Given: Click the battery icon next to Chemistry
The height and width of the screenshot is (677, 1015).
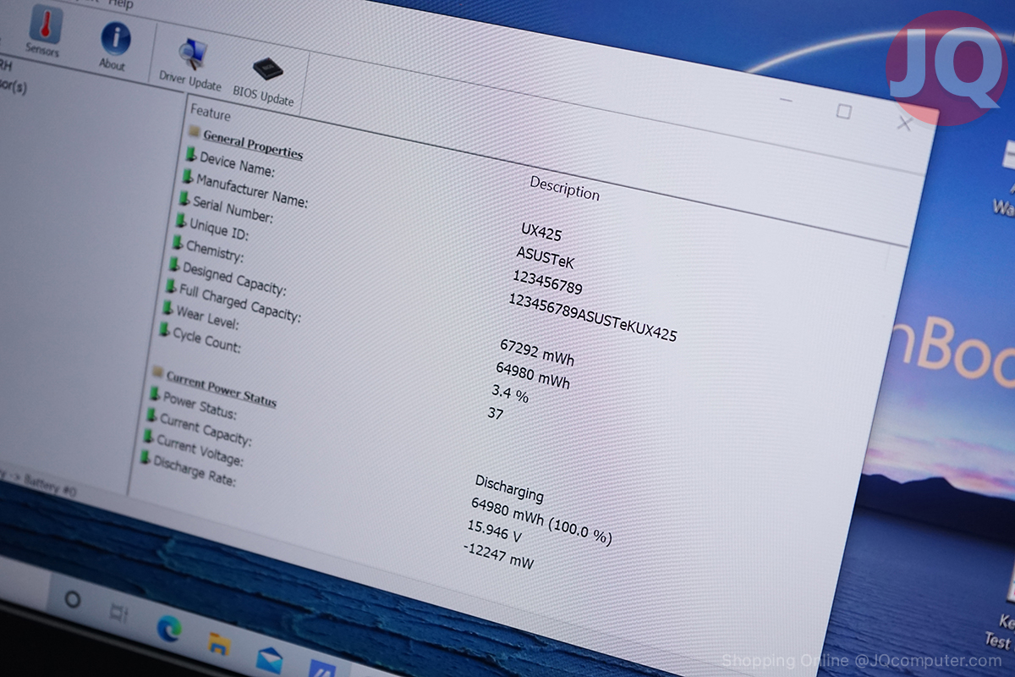Looking at the screenshot, I should pyautogui.click(x=178, y=242).
